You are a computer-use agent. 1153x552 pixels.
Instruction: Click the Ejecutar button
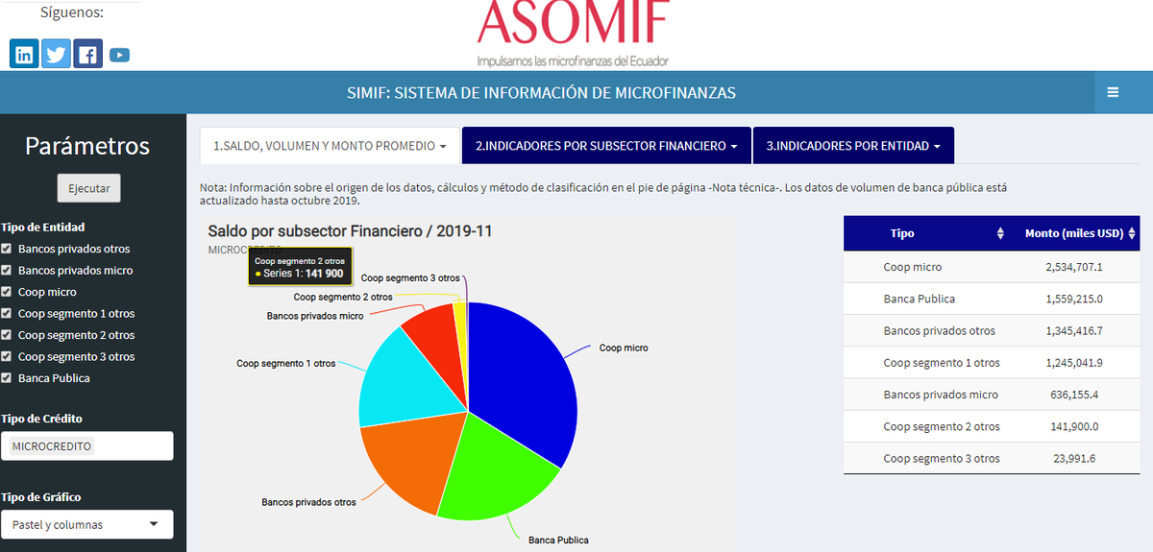click(88, 188)
